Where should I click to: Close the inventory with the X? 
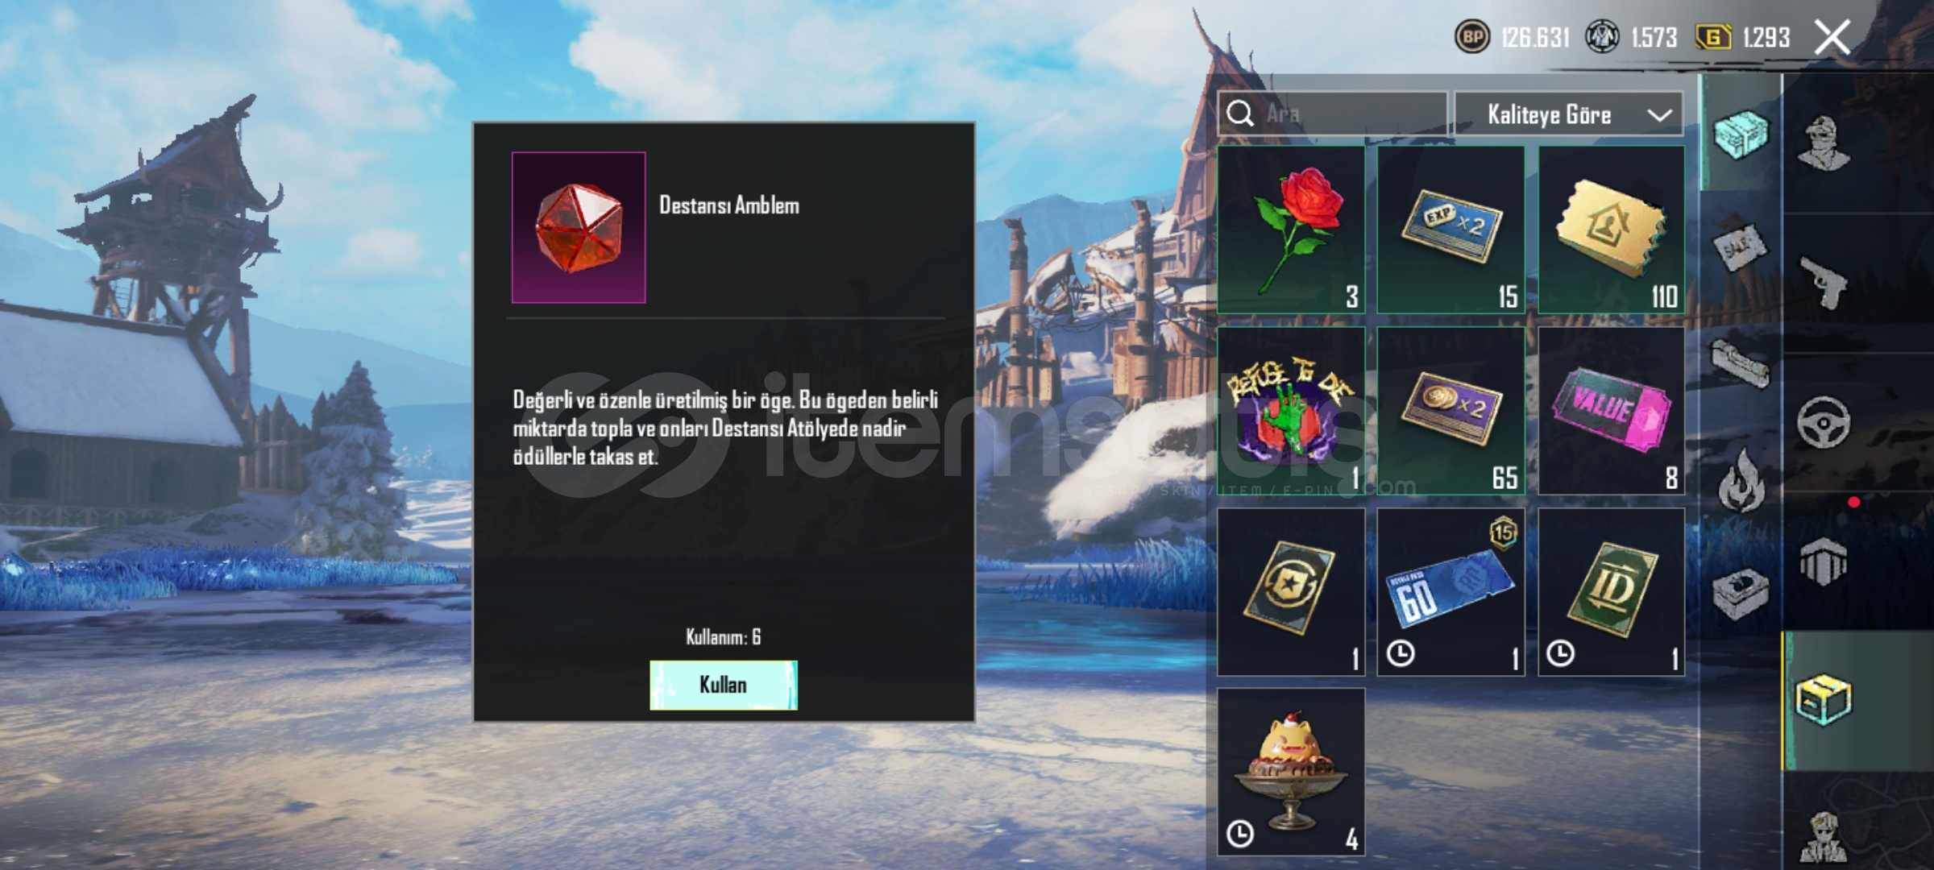tap(1832, 37)
